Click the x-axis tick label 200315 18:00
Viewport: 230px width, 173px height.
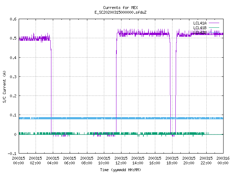172,160
